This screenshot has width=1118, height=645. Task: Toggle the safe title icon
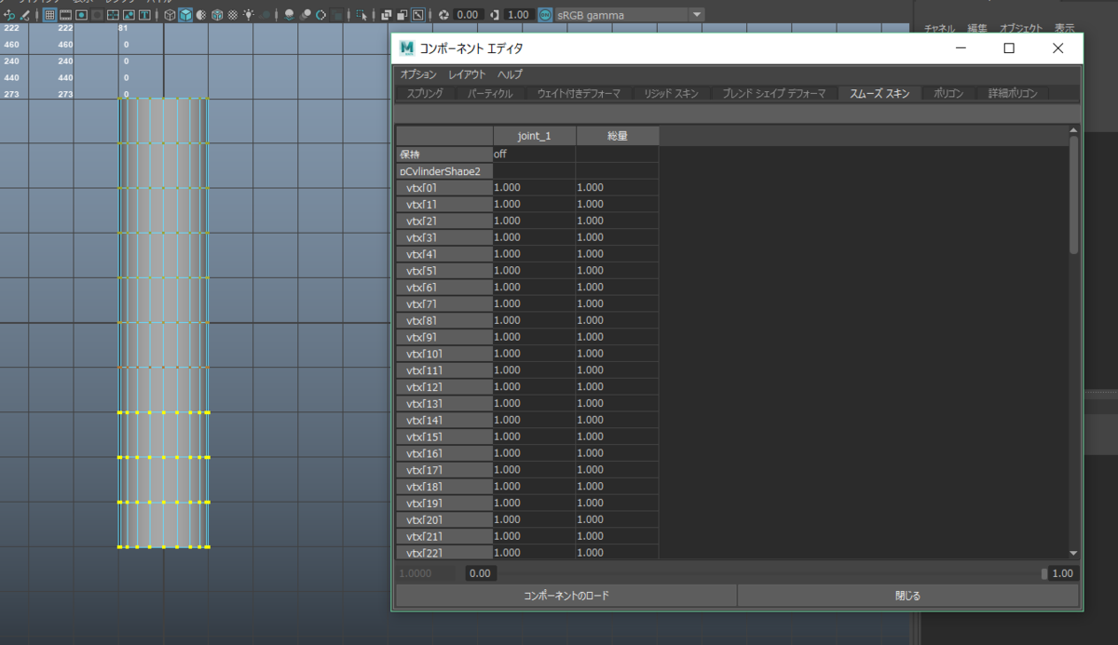click(144, 15)
